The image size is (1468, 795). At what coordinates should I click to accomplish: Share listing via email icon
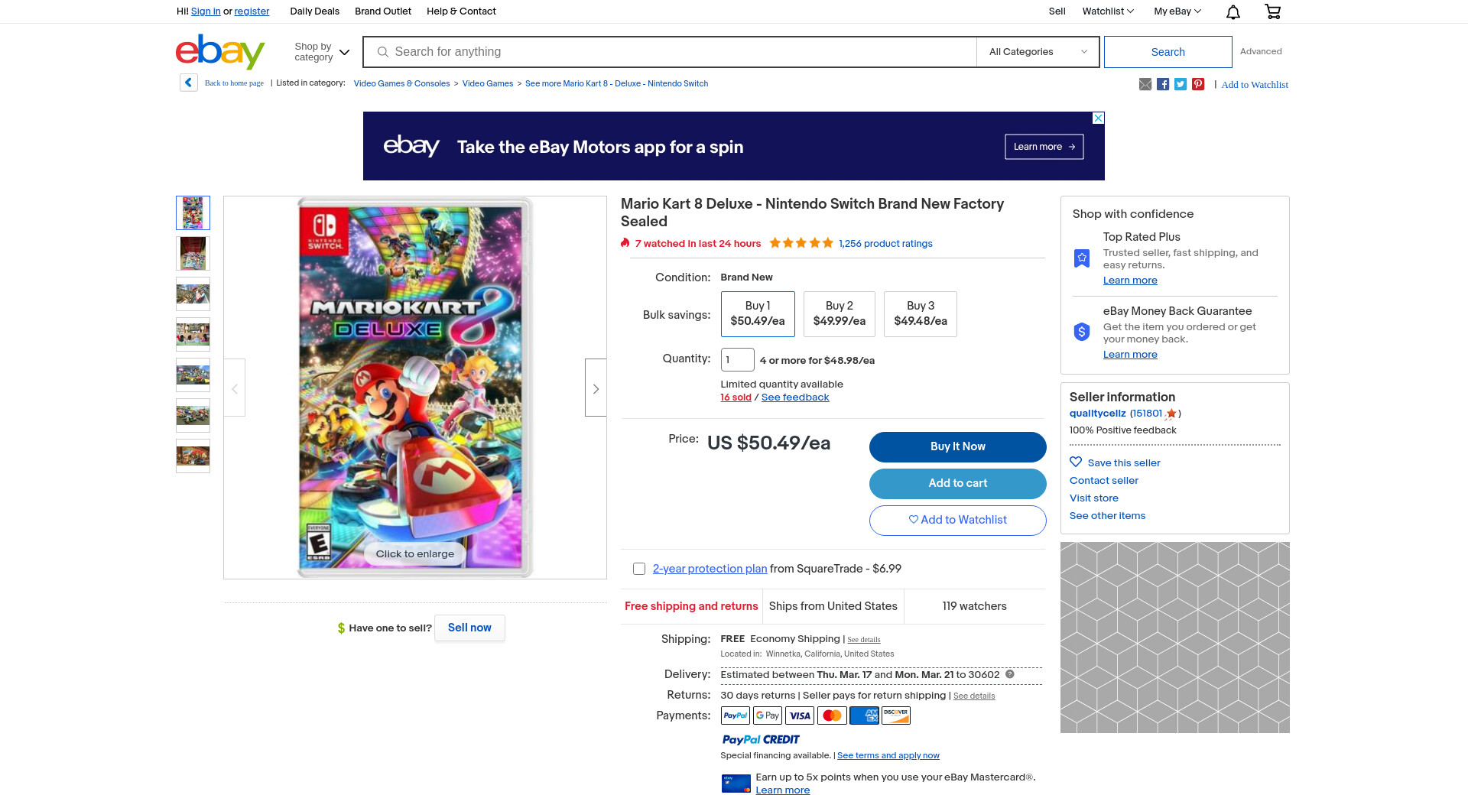[1145, 84]
